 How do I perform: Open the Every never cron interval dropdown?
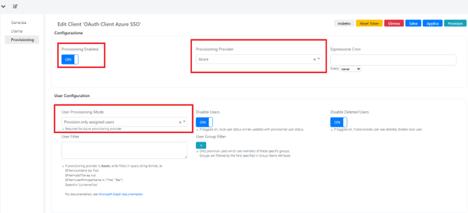click(350, 69)
